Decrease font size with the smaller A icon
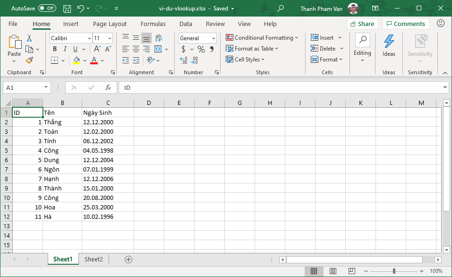 (108, 49)
